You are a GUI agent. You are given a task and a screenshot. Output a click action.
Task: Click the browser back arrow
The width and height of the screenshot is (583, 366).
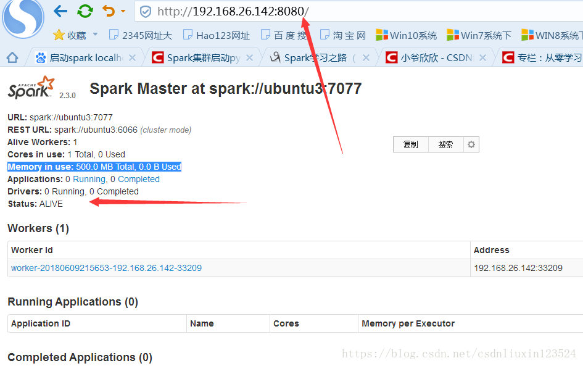click(60, 11)
